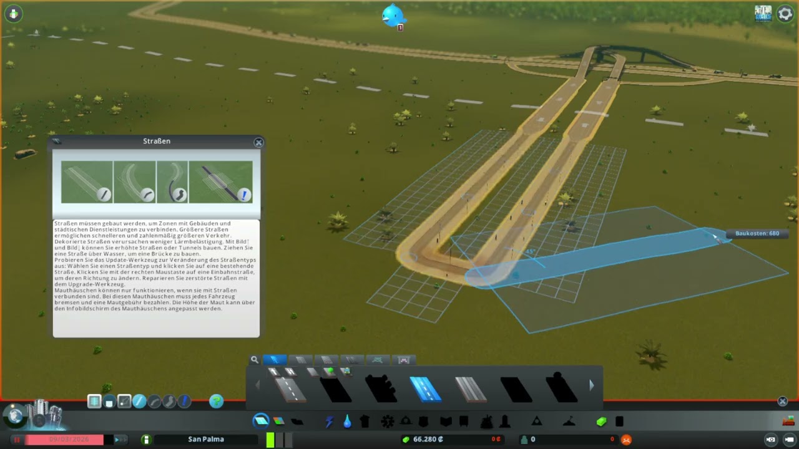Close the Straßen advisor panel
This screenshot has width=799, height=449.
click(x=258, y=142)
